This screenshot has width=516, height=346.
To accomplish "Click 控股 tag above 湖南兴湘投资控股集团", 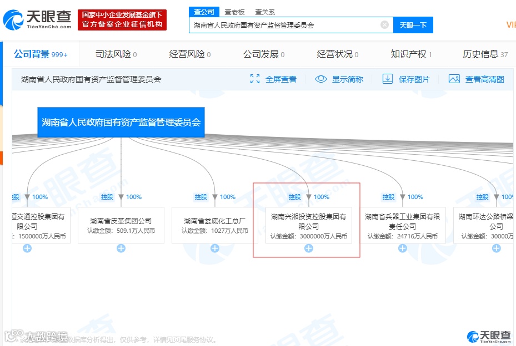I will point(294,197).
